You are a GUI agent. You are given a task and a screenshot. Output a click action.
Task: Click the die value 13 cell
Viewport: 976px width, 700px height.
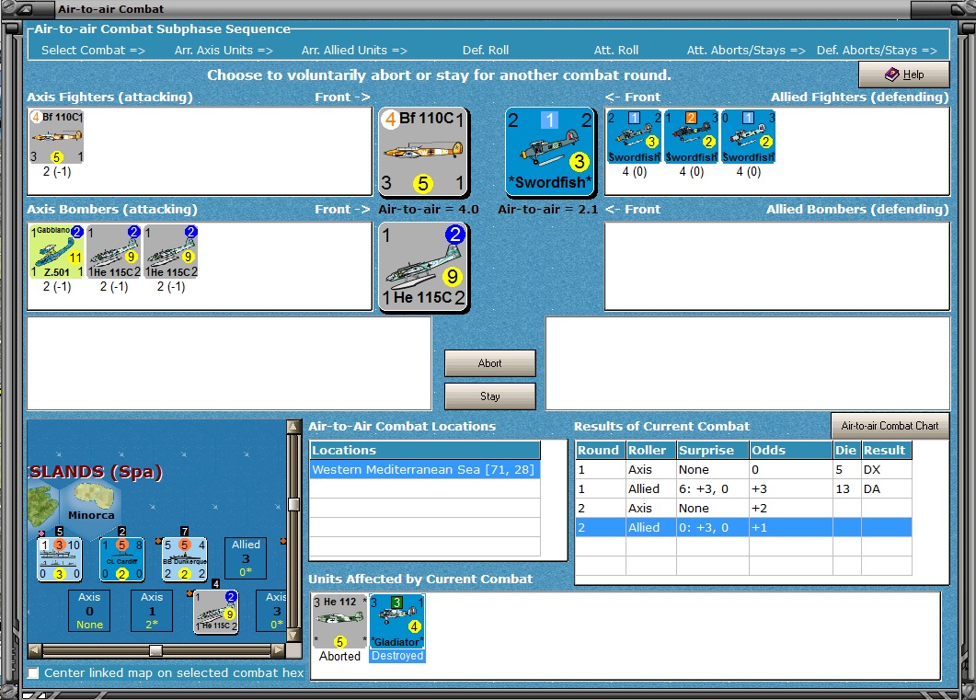(x=846, y=488)
